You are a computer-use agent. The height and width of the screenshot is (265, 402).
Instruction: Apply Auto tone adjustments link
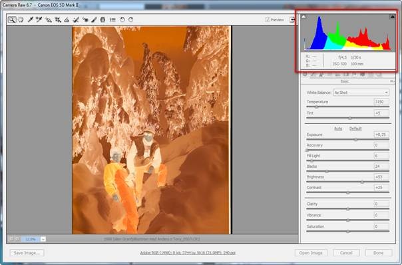click(x=338, y=129)
